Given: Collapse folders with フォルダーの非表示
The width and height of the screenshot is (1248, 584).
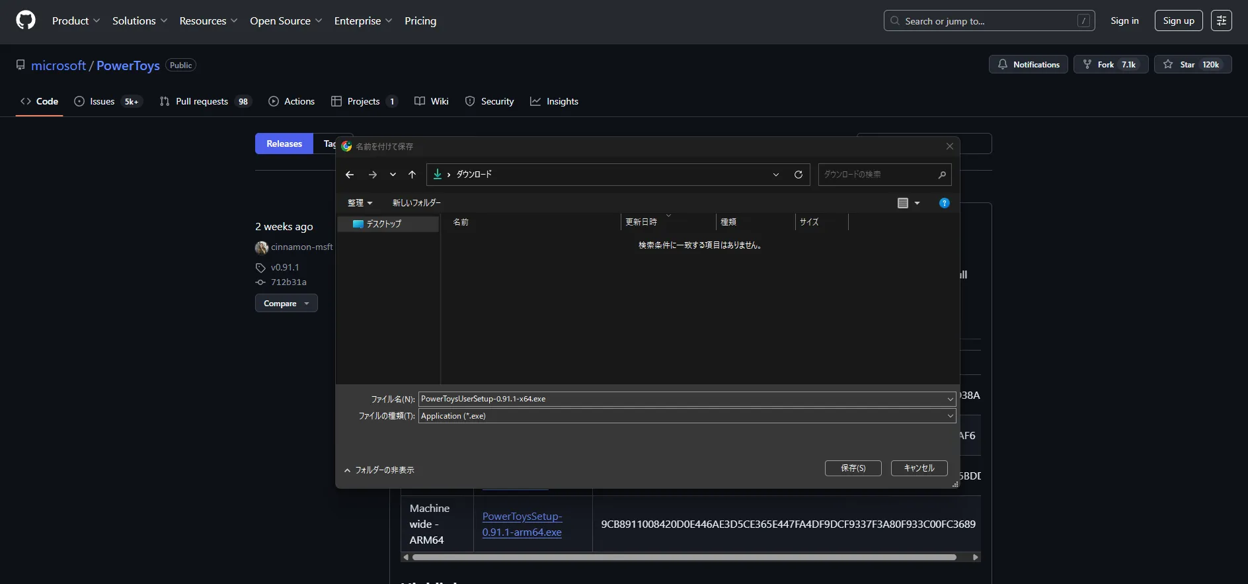Looking at the screenshot, I should 379,470.
